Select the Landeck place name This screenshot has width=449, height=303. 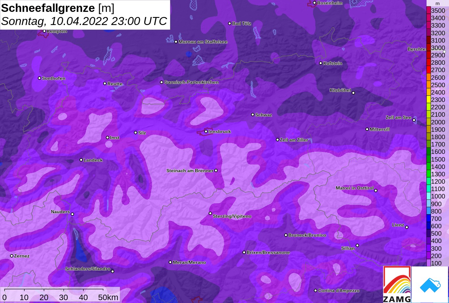(x=93, y=160)
